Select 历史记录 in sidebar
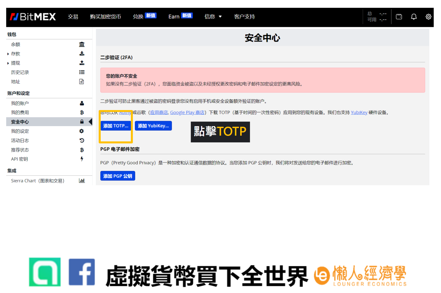 click(x=20, y=72)
